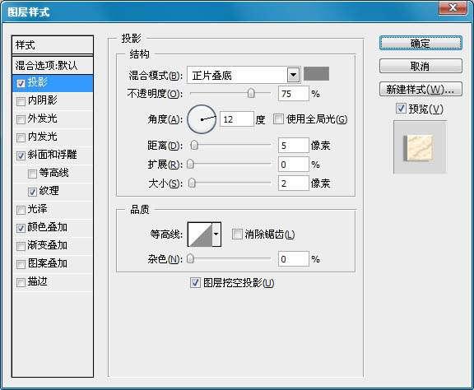Toggle the 投影 drop shadow checkbox

(x=21, y=83)
